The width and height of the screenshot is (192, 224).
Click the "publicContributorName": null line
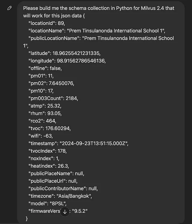tap(63, 188)
